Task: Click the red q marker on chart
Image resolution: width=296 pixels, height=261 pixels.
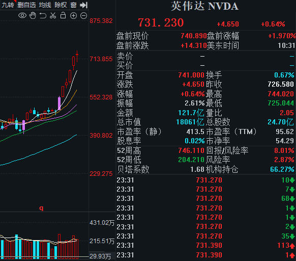Action: (x=41, y=208)
